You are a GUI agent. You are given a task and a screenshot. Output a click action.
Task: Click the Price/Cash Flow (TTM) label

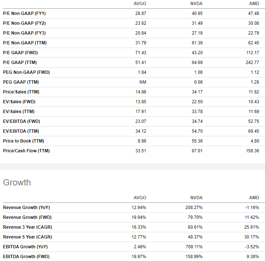pyautogui.click(x=26, y=151)
